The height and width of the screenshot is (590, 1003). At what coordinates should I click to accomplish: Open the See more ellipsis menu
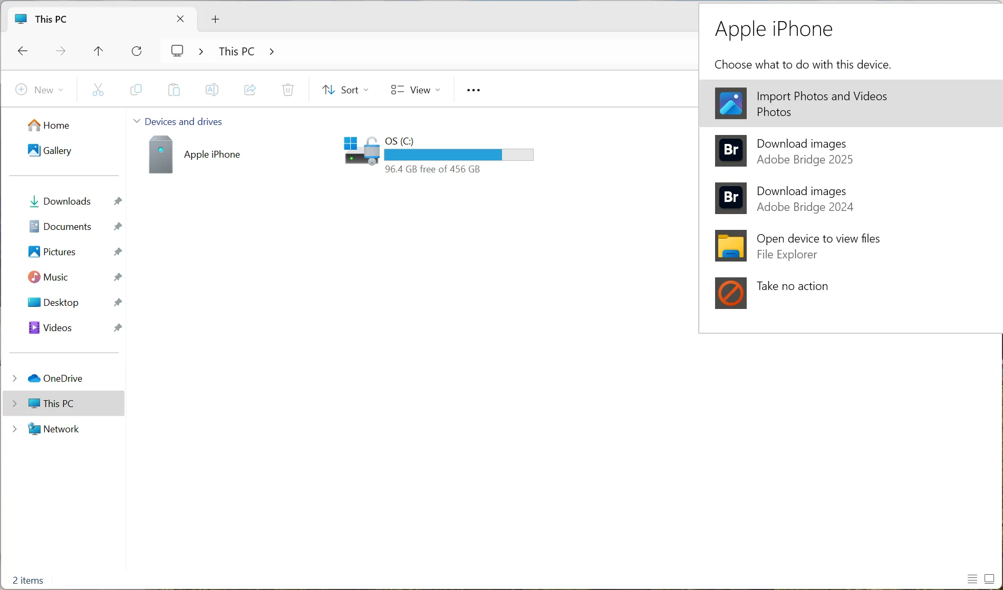[x=472, y=90]
